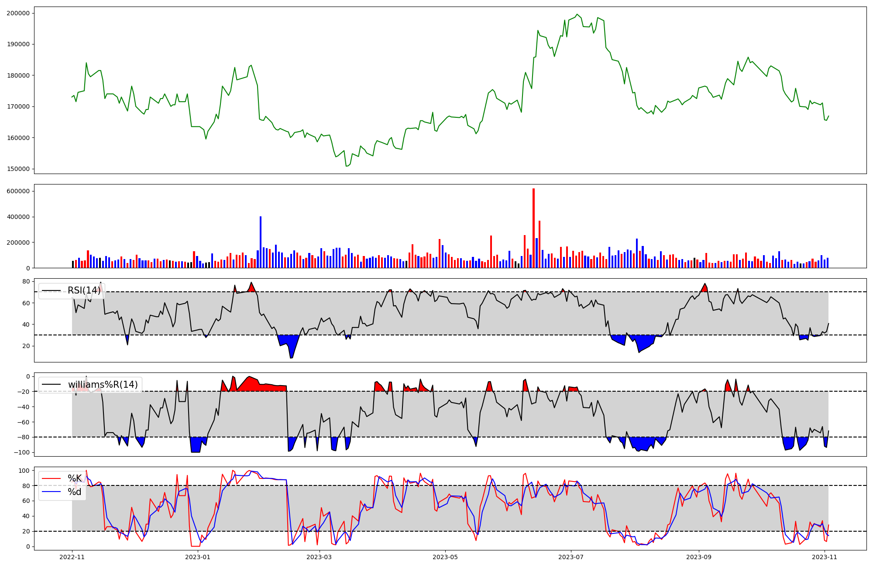Viewport: 873px width, 567px height.
Task: Click the 600000 volume axis label
Action: pos(18,191)
